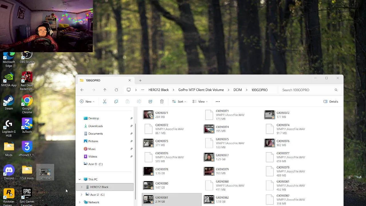Click the Delete trash icon
This screenshot has height=206, width=366.
162,102
